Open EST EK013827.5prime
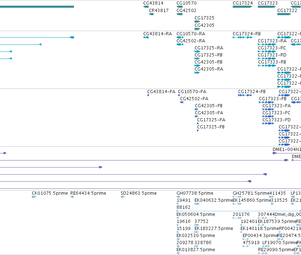The width and height of the screenshot is (301, 255). click(196, 250)
